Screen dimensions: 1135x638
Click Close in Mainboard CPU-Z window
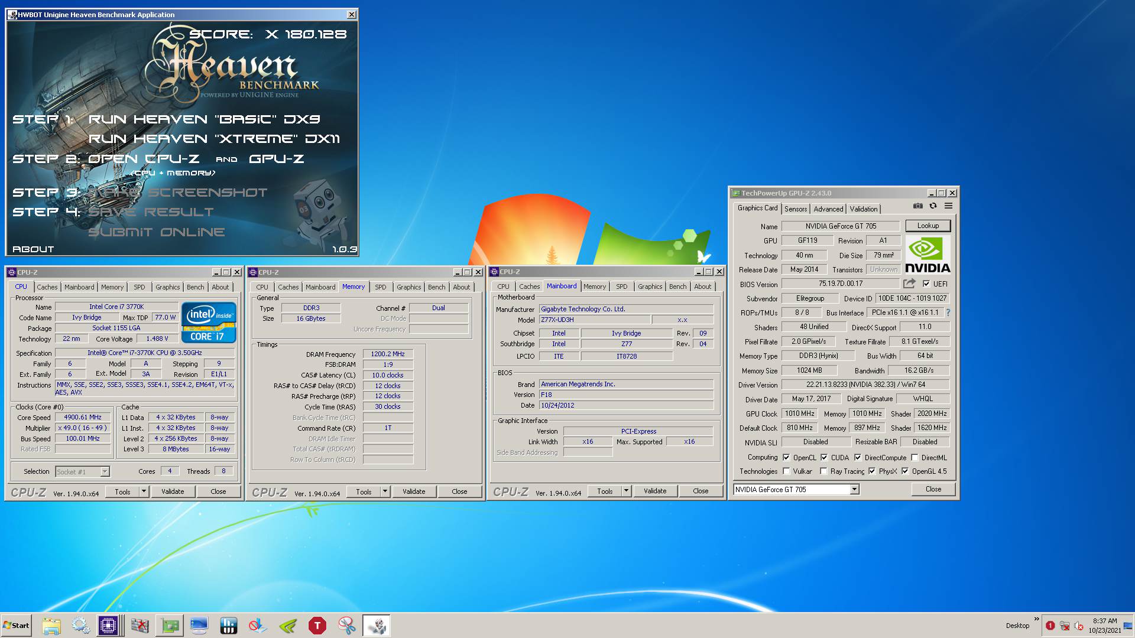[x=701, y=491]
